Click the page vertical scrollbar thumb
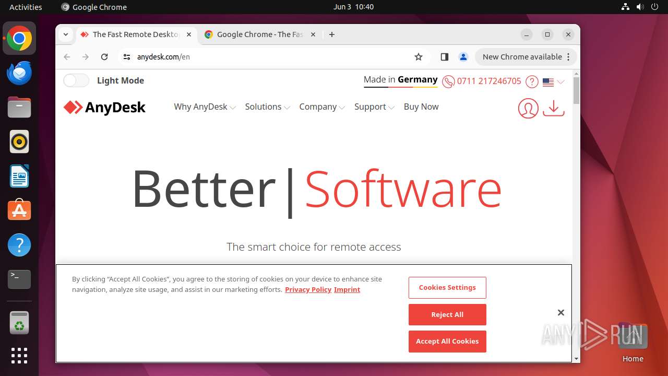This screenshot has width=668, height=376. point(576,90)
